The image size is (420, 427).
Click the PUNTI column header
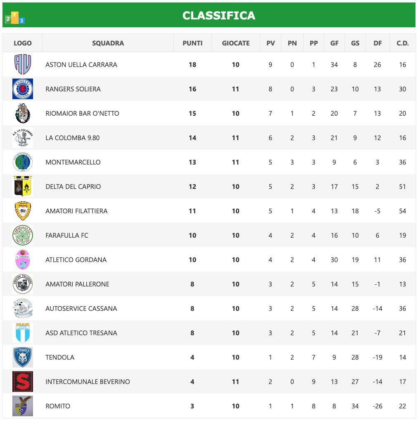click(192, 43)
